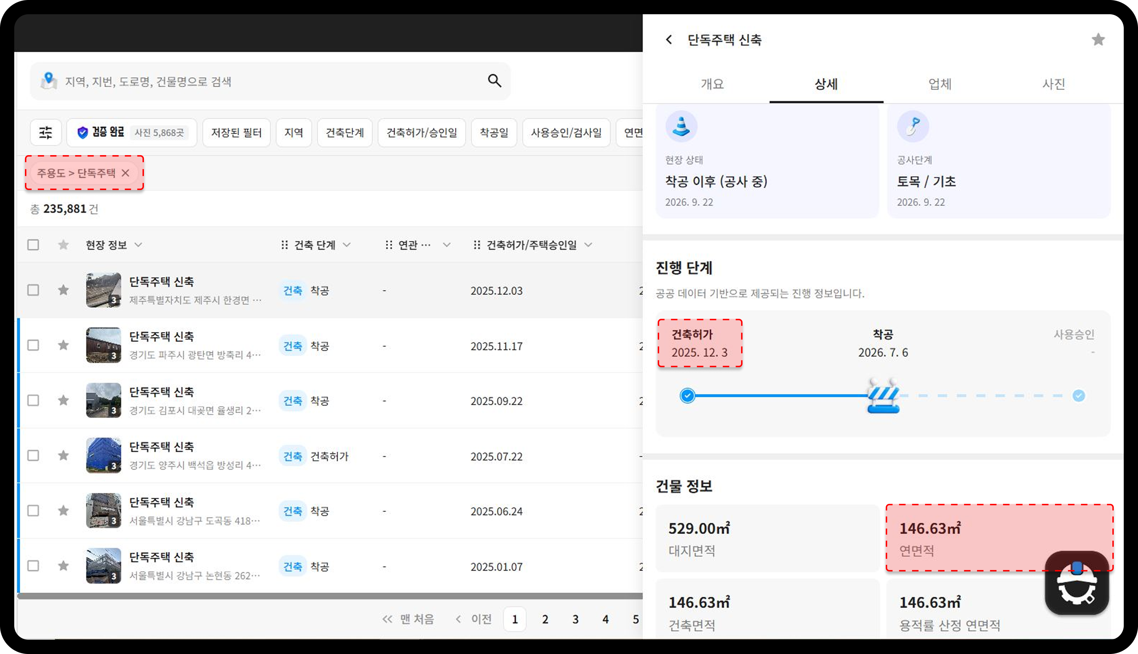Star the 제주시 한경면 row
This screenshot has height=654, width=1138.
pyautogui.click(x=63, y=290)
